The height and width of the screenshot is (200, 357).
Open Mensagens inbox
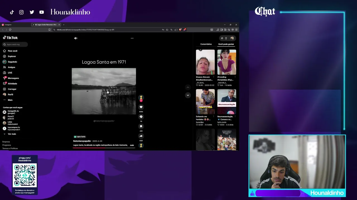click(x=11, y=78)
